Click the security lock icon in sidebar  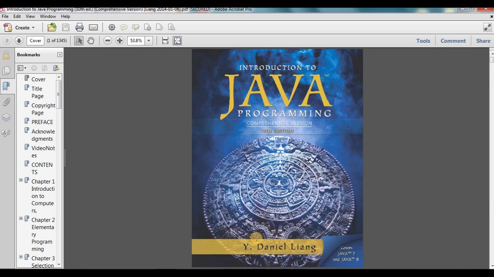coord(6,55)
